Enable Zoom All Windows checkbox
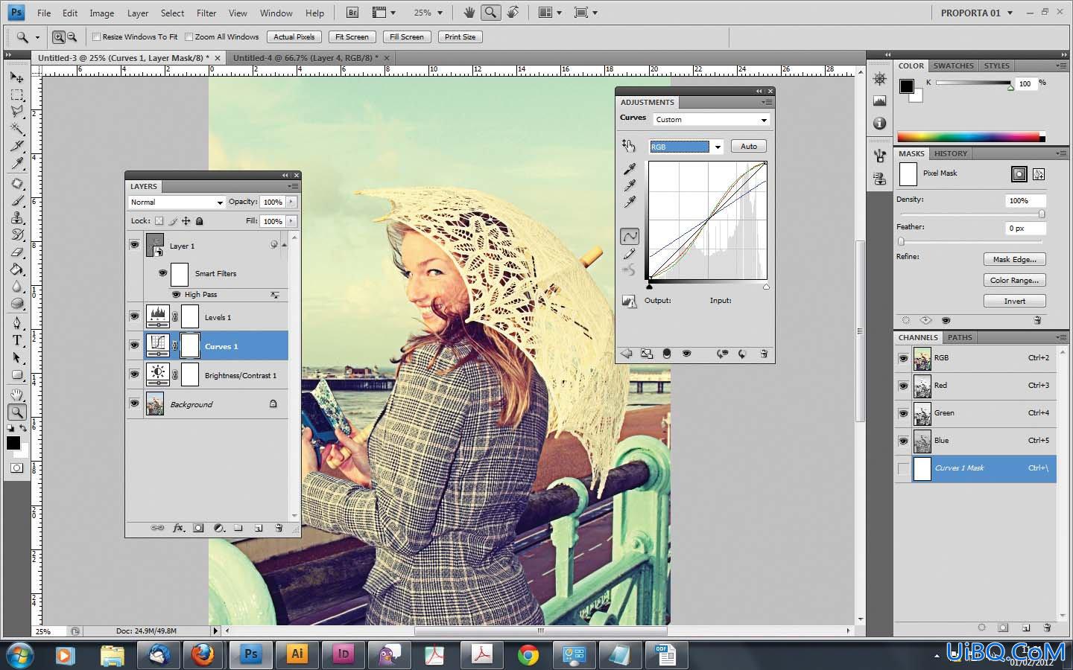This screenshot has width=1073, height=670. click(189, 36)
